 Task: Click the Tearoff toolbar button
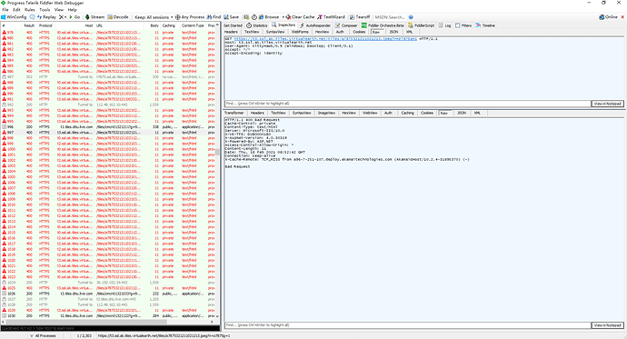(x=360, y=17)
